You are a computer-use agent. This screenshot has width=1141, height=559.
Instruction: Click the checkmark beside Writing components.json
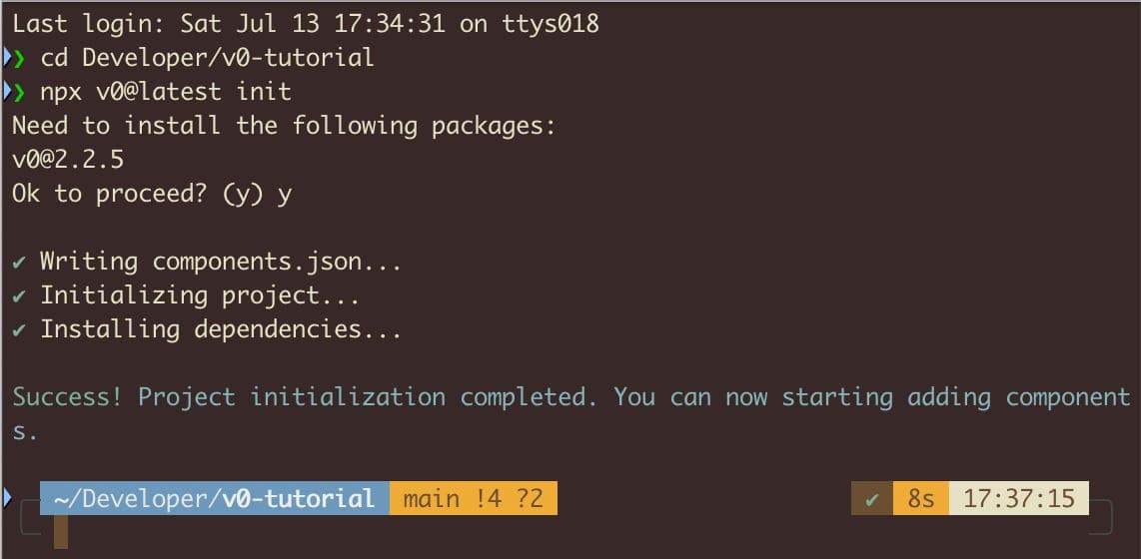[19, 263]
